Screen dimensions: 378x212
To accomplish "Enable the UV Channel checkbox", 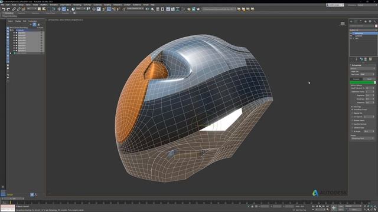I will [x=352, y=117].
